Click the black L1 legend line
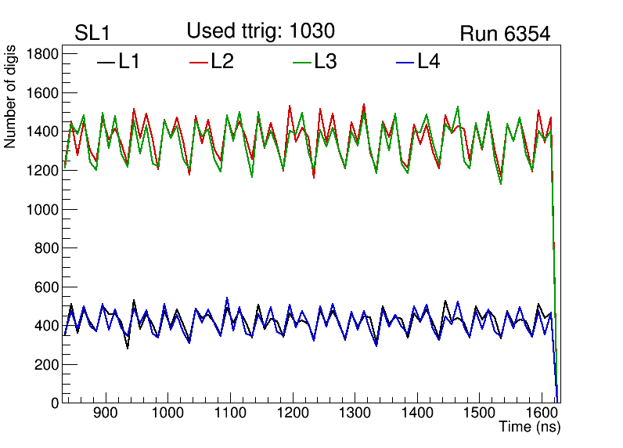623x448 pixels. point(105,63)
